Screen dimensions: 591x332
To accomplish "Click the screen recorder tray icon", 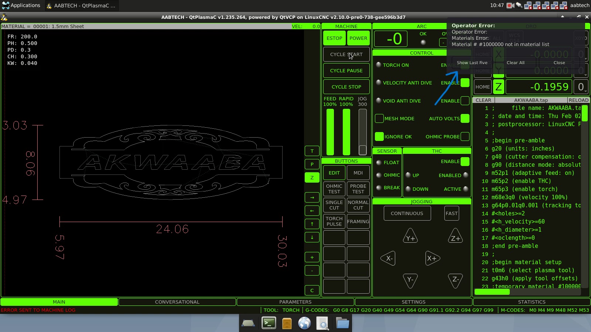I will click(x=510, y=5).
